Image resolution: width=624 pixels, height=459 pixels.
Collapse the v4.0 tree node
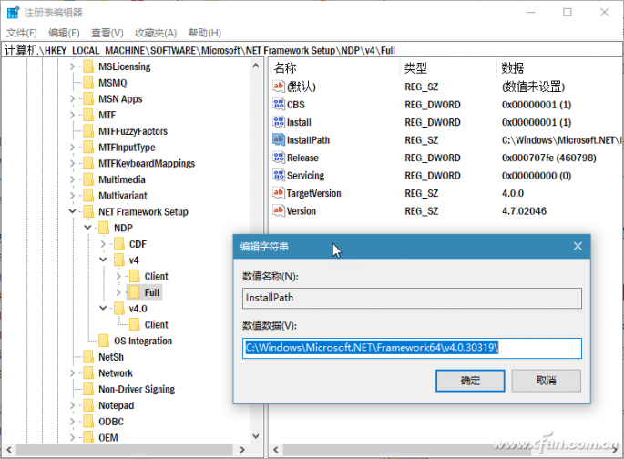pos(103,308)
